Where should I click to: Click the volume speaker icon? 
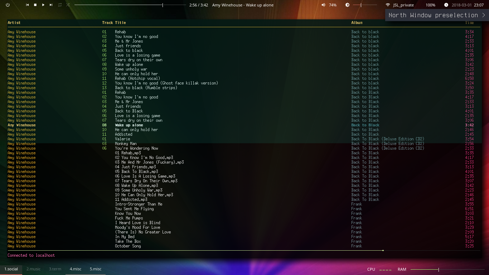tap(323, 5)
